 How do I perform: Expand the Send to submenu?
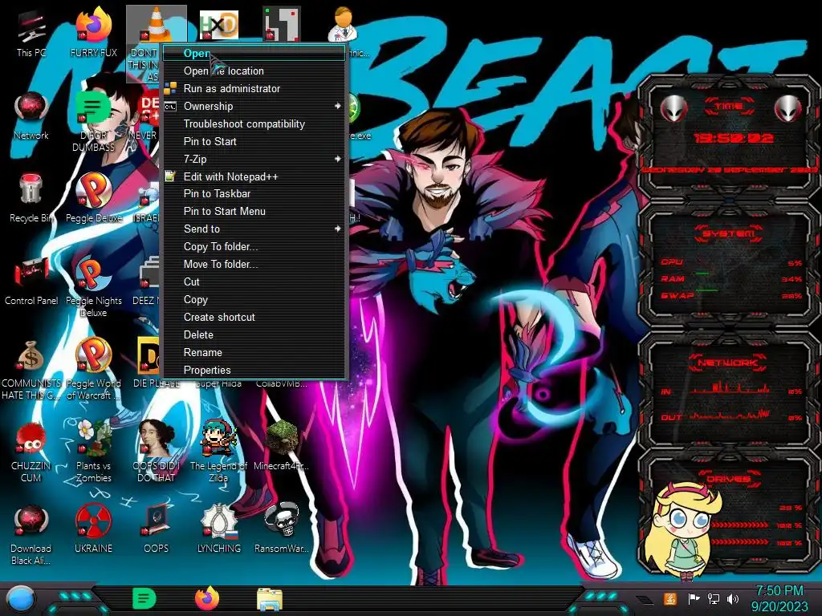coord(254,229)
